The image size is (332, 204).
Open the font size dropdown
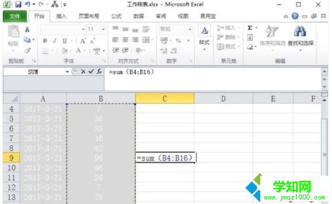(103, 29)
